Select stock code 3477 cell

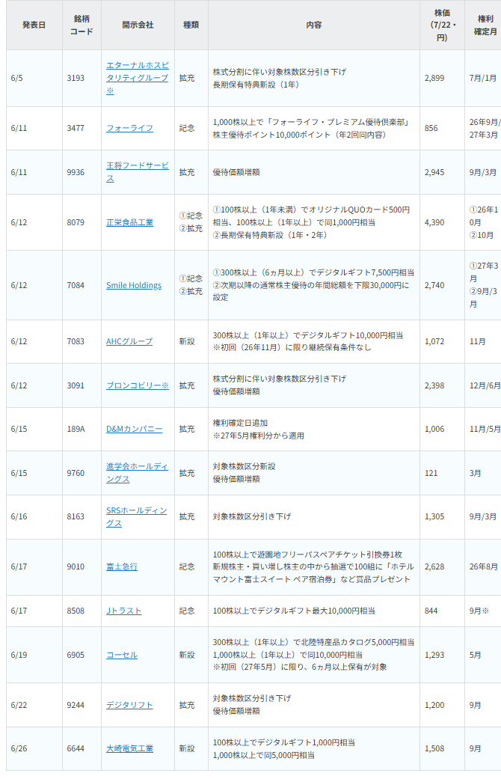(x=82, y=128)
